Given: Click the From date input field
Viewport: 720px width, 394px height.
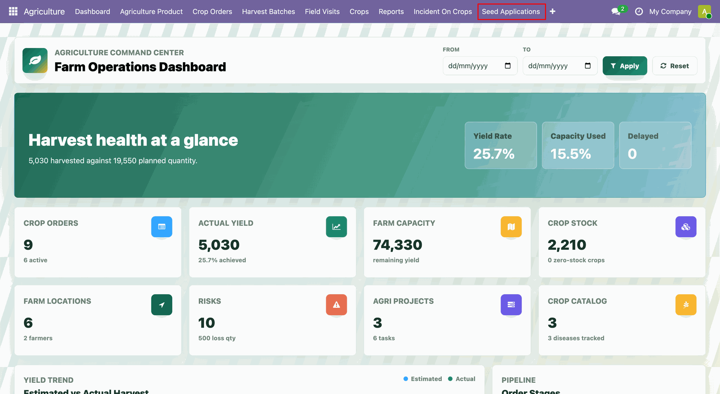Looking at the screenshot, I should click(x=480, y=66).
